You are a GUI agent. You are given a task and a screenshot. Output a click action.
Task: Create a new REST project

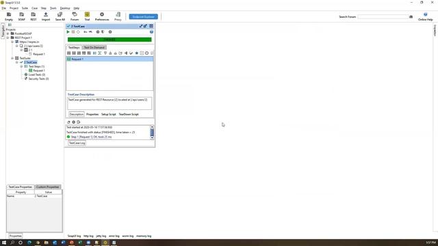point(34,16)
